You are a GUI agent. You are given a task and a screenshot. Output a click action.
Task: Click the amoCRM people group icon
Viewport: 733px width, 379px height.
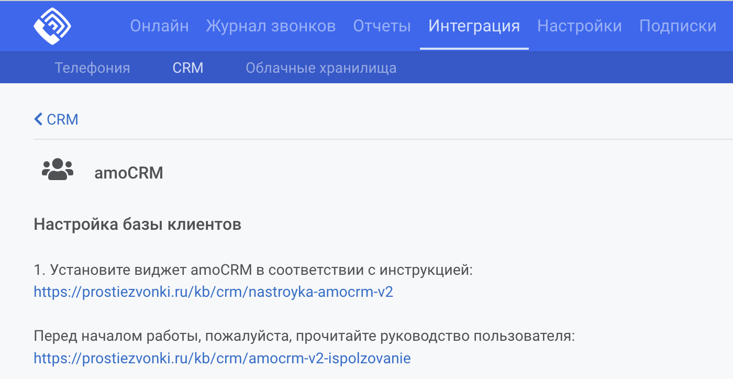tap(58, 170)
